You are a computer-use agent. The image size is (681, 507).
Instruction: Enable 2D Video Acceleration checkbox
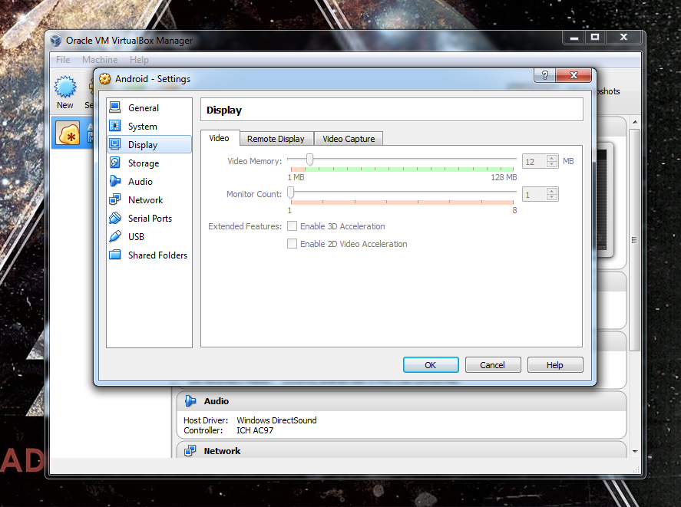[293, 244]
